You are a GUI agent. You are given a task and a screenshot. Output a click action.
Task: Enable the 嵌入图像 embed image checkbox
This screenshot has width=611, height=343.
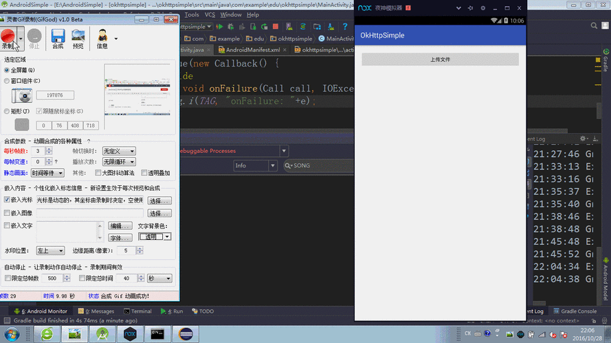click(x=7, y=213)
